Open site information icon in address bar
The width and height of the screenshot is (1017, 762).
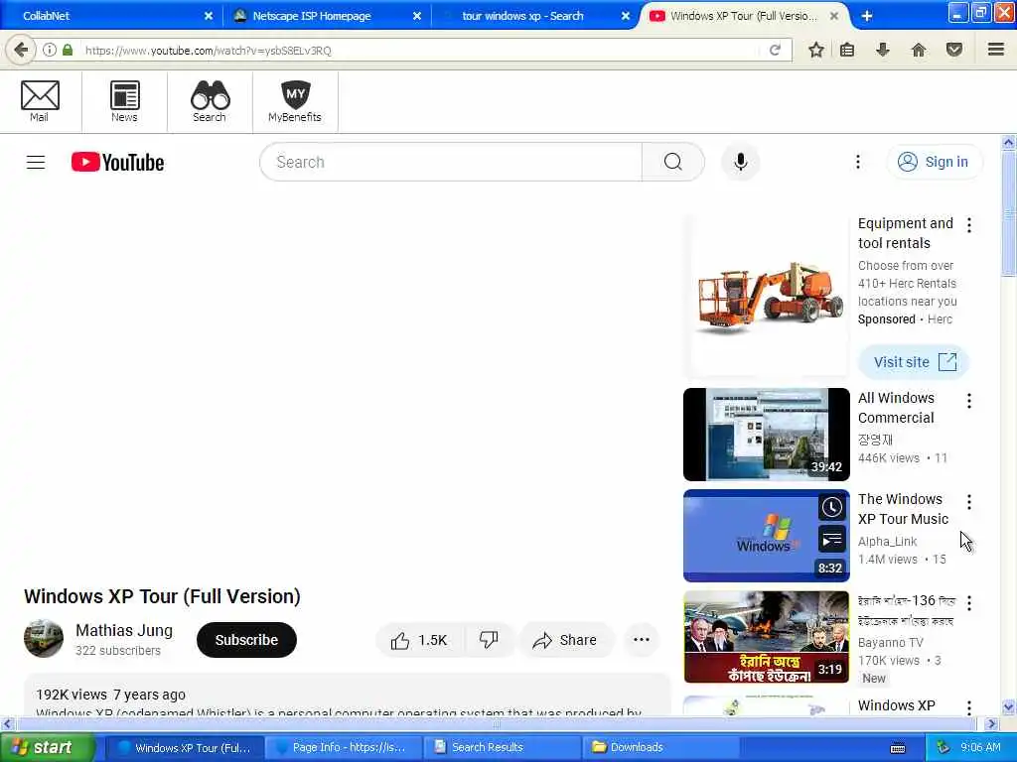coord(50,50)
